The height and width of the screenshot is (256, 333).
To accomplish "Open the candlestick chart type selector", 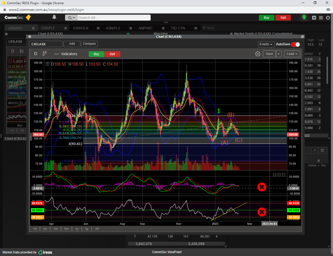I will [44, 54].
